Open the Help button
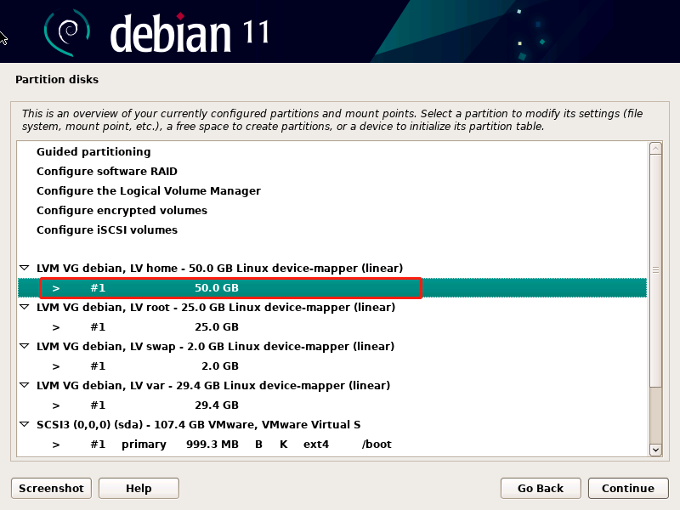Viewport: 680px width, 510px height. [x=139, y=488]
